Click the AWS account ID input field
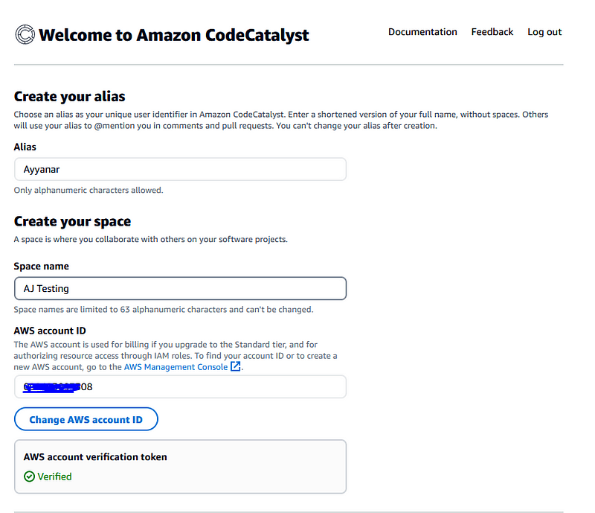 [x=180, y=386]
